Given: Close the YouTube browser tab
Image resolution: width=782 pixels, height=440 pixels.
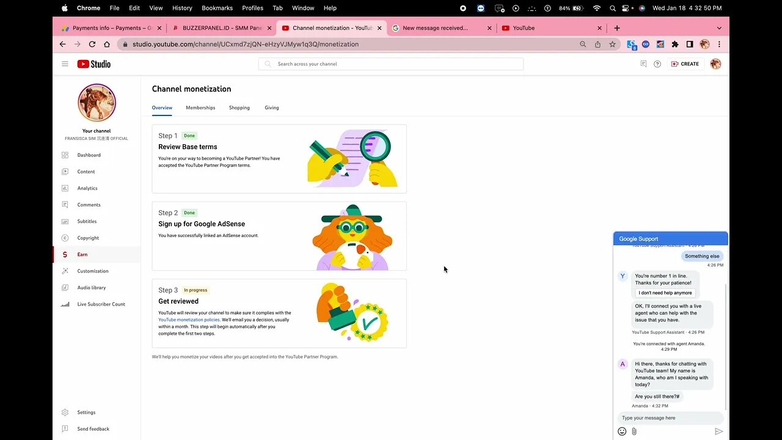Looking at the screenshot, I should click(x=599, y=28).
